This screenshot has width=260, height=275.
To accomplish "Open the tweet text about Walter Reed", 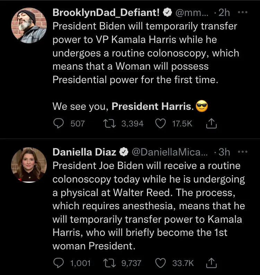I will pos(148,206).
